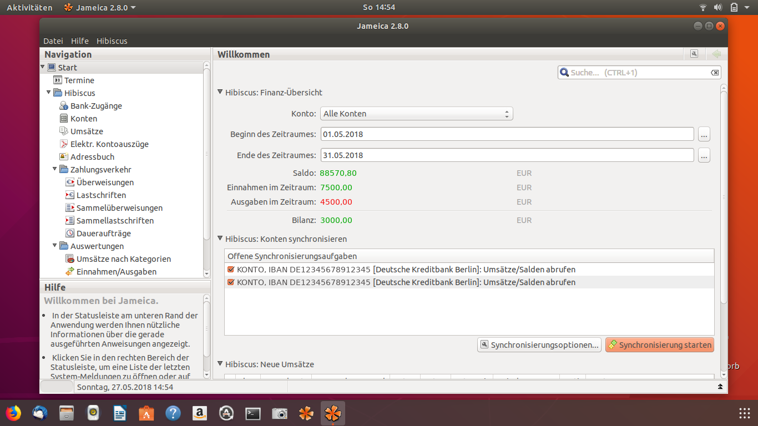
Task: Open the Hibiscus menu
Action: [112, 41]
